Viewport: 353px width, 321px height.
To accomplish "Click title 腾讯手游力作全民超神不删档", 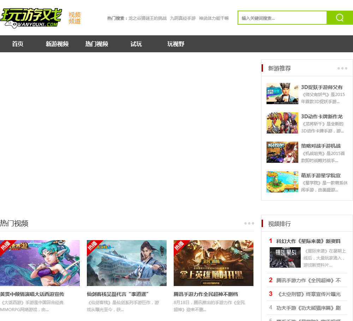I will pos(206,294).
